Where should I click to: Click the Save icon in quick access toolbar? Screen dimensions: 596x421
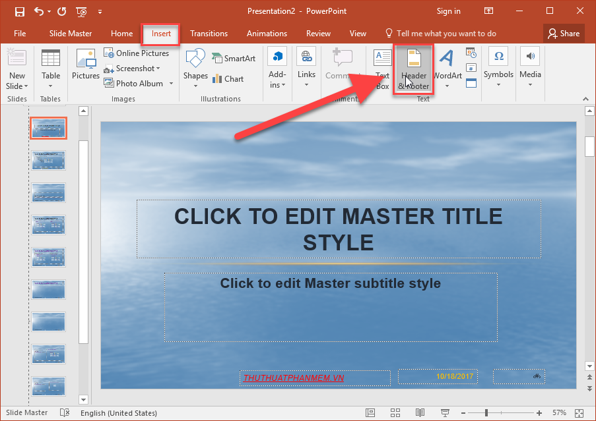(x=19, y=11)
